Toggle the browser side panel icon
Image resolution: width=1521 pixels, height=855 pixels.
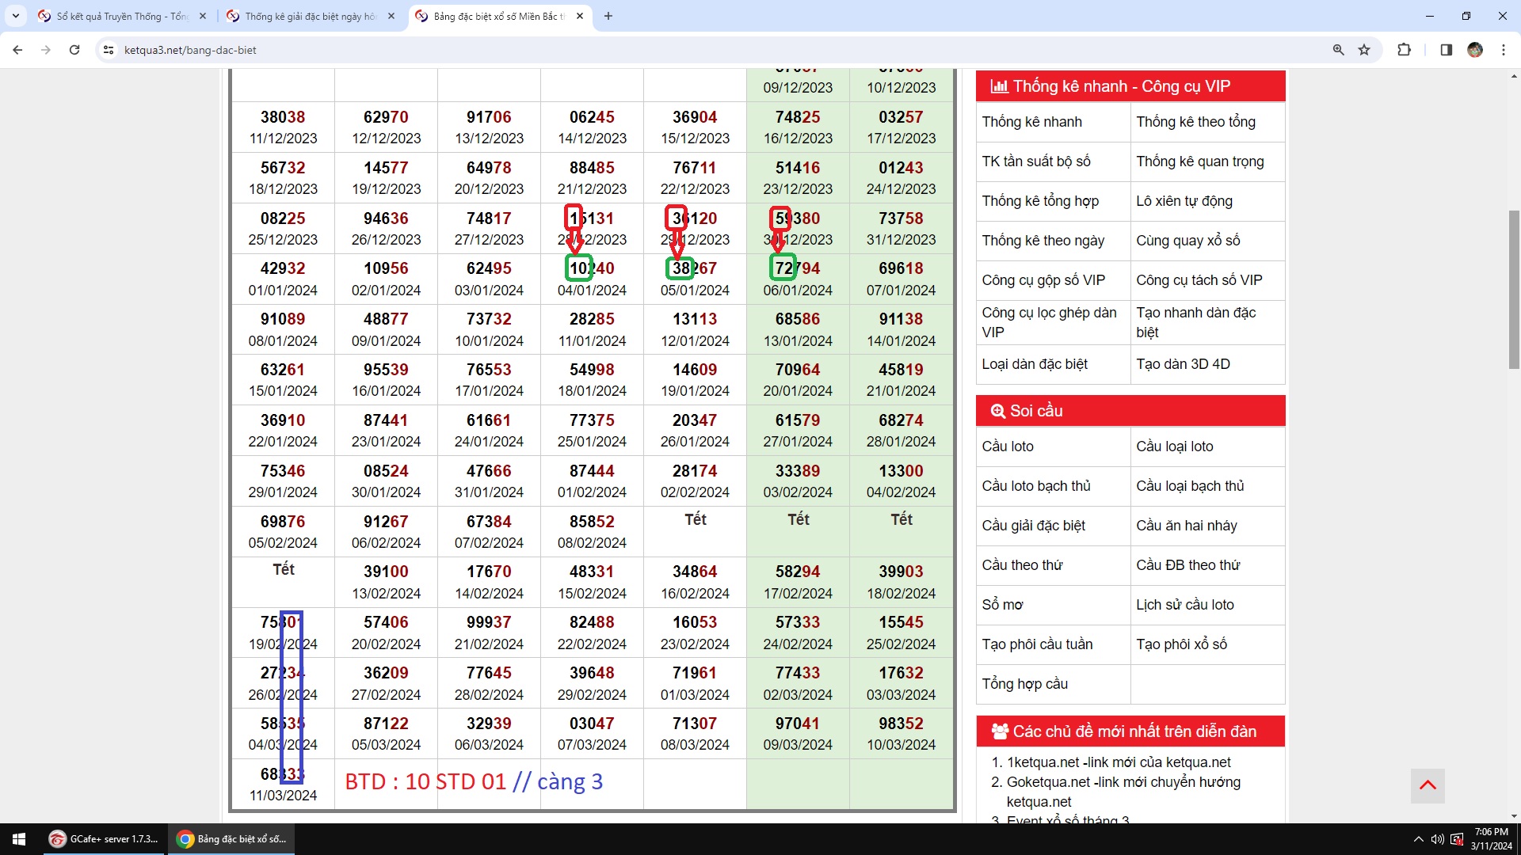pyautogui.click(x=1446, y=50)
